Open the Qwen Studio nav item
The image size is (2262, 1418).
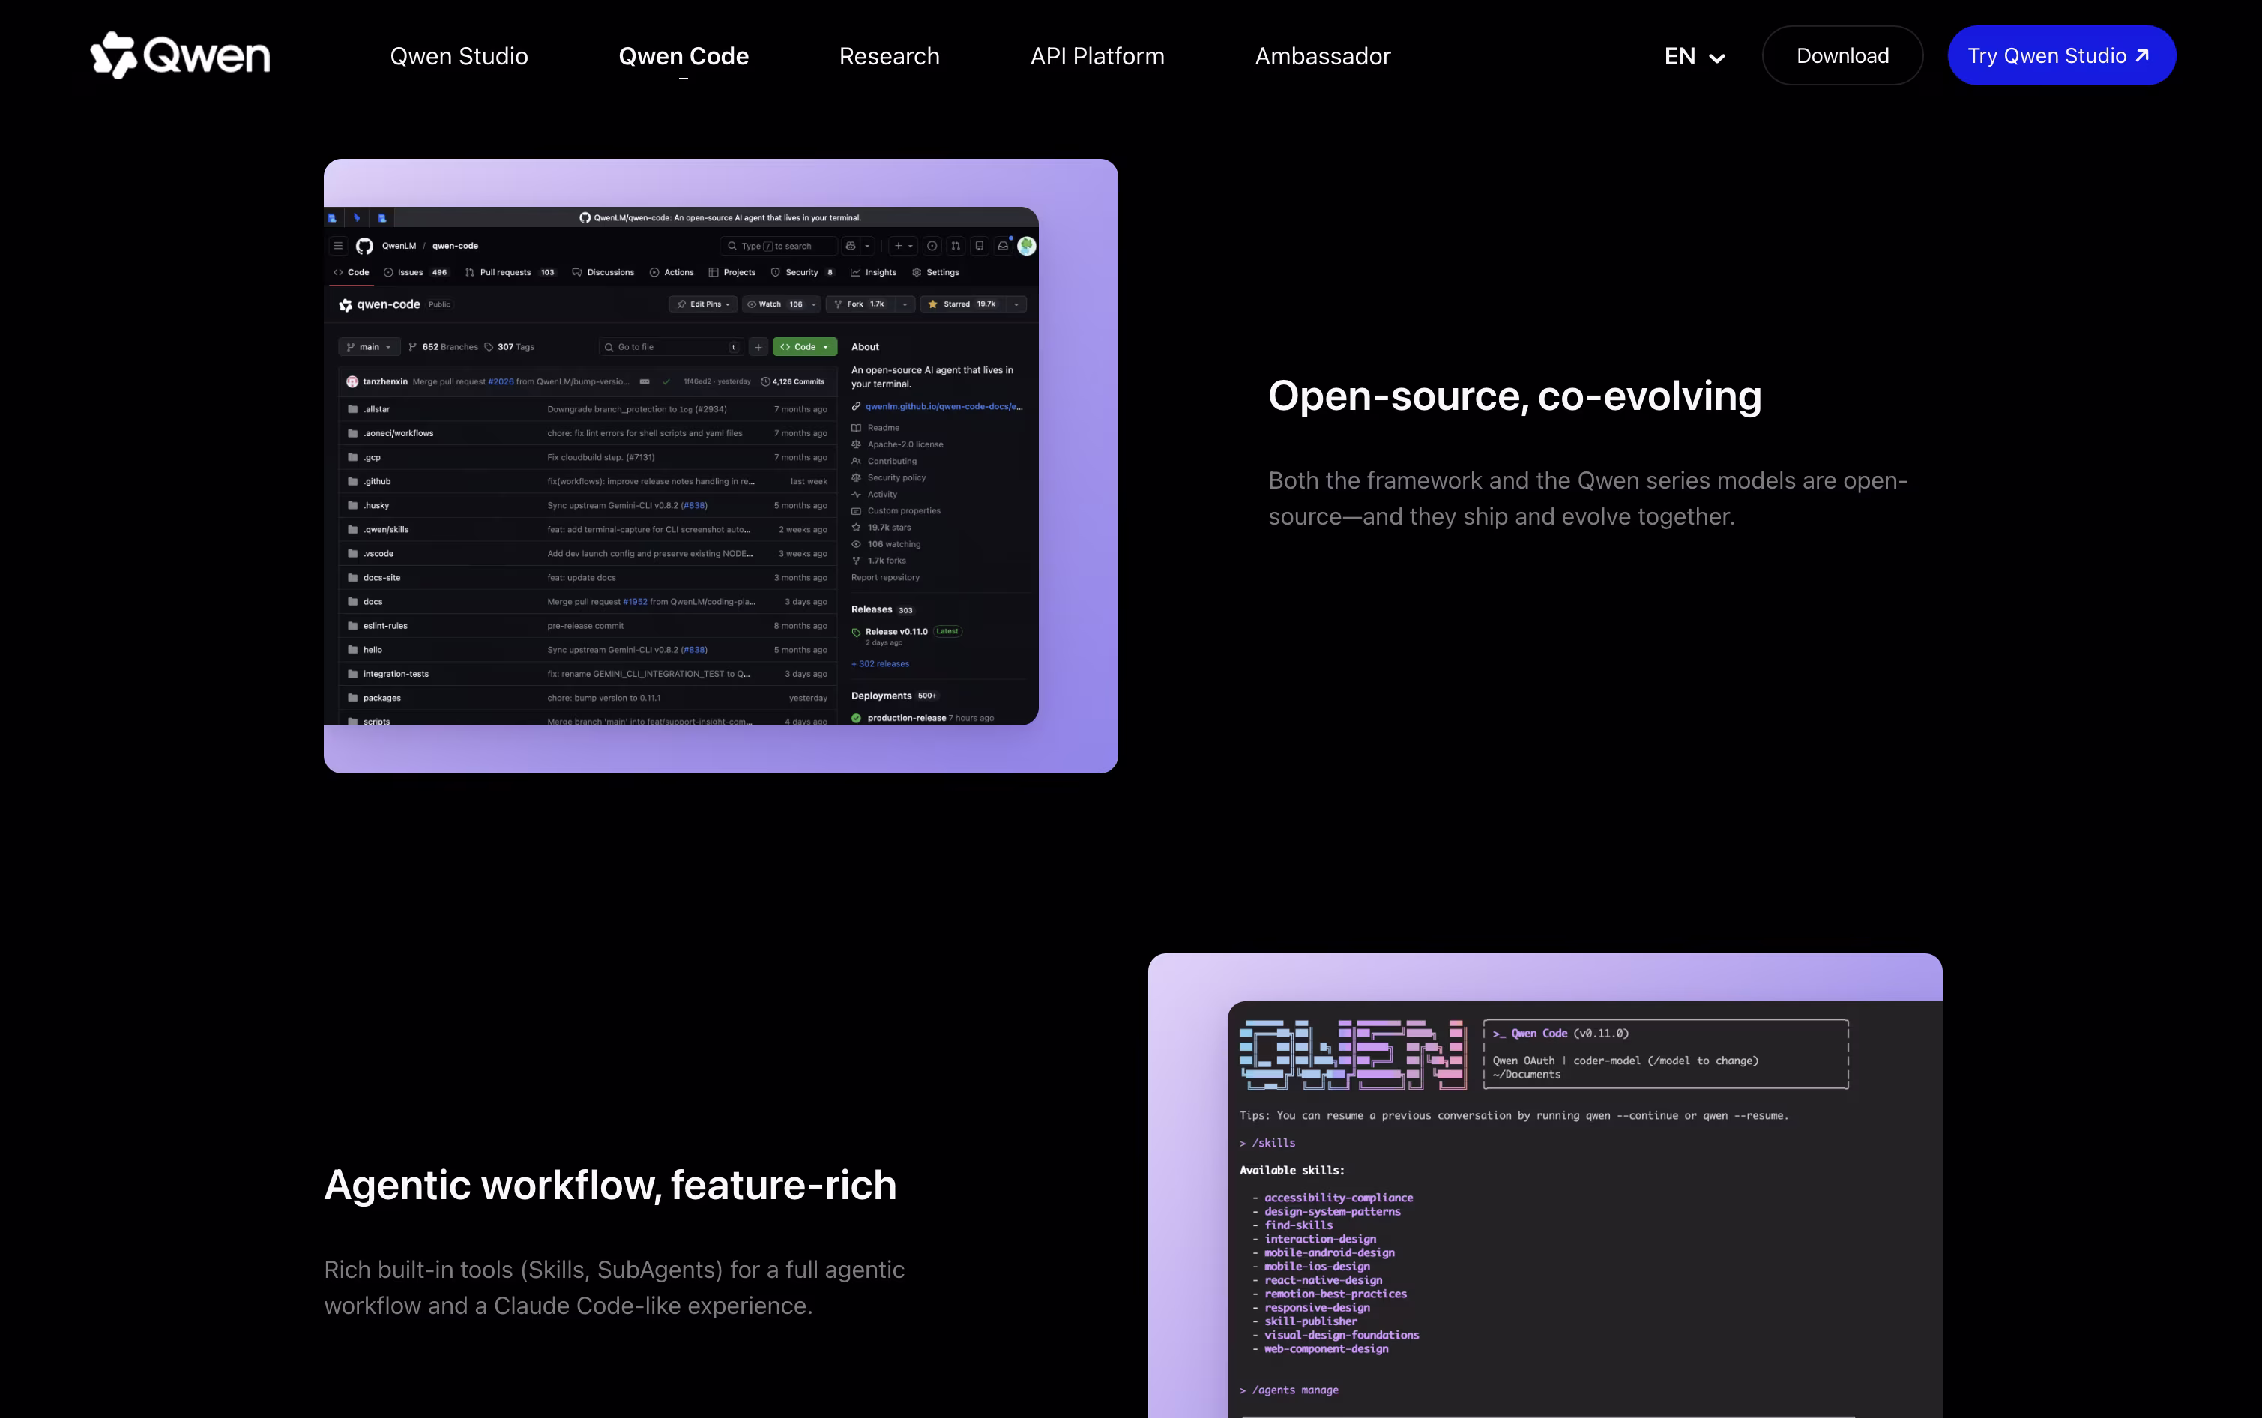pos(459,56)
